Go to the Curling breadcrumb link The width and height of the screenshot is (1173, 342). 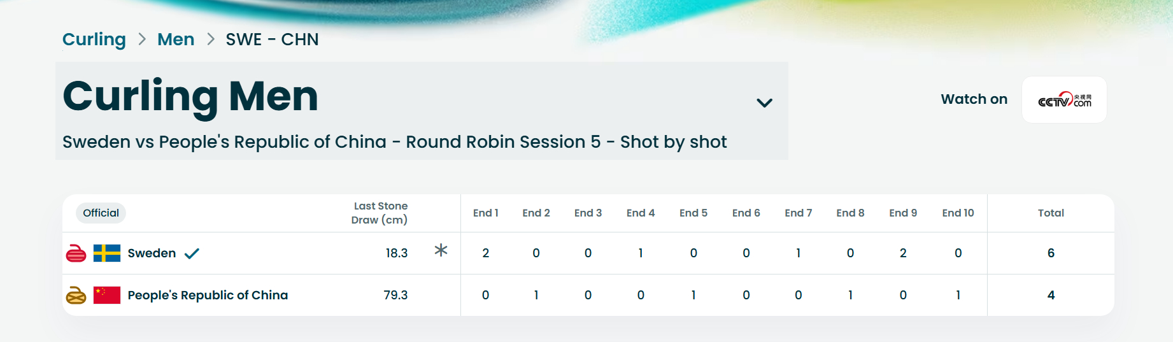coord(94,39)
